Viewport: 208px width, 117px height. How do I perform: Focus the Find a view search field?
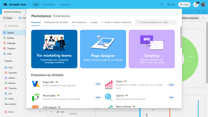(14, 26)
